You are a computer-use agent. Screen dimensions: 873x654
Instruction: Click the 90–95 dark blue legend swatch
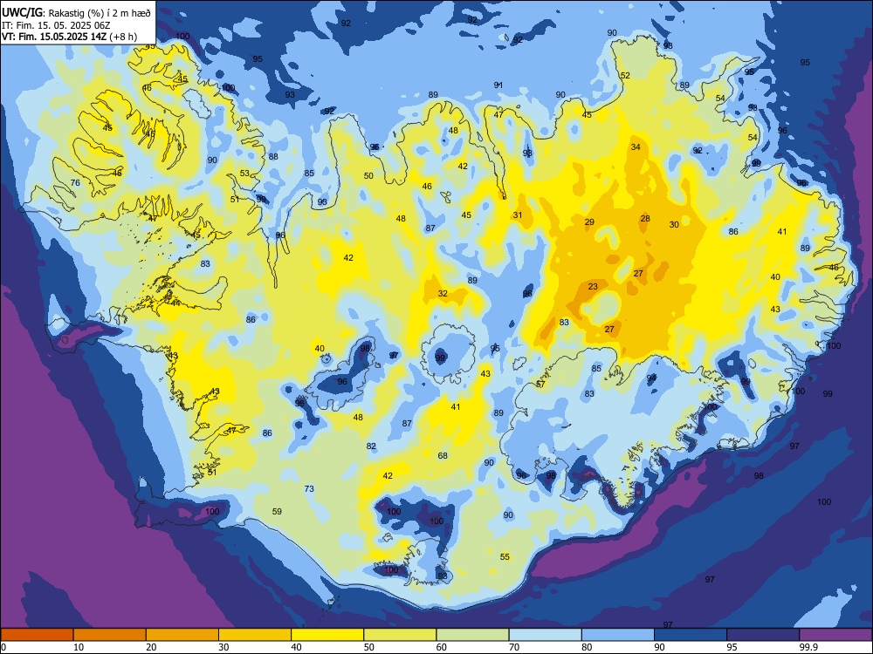[691, 635]
